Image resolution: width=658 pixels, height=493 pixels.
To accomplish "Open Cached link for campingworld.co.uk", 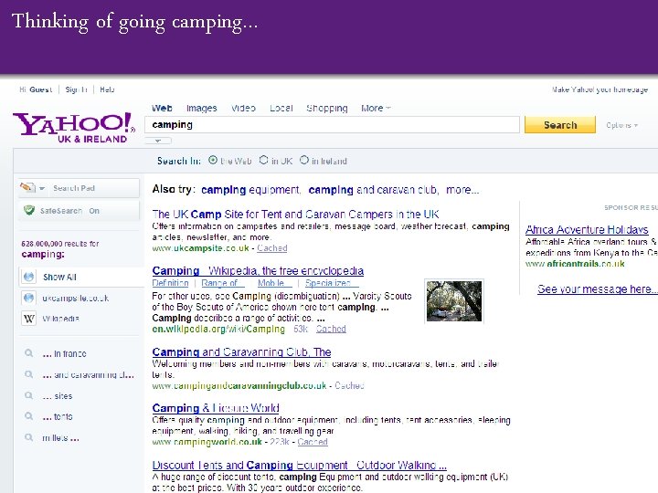I will [x=313, y=442].
